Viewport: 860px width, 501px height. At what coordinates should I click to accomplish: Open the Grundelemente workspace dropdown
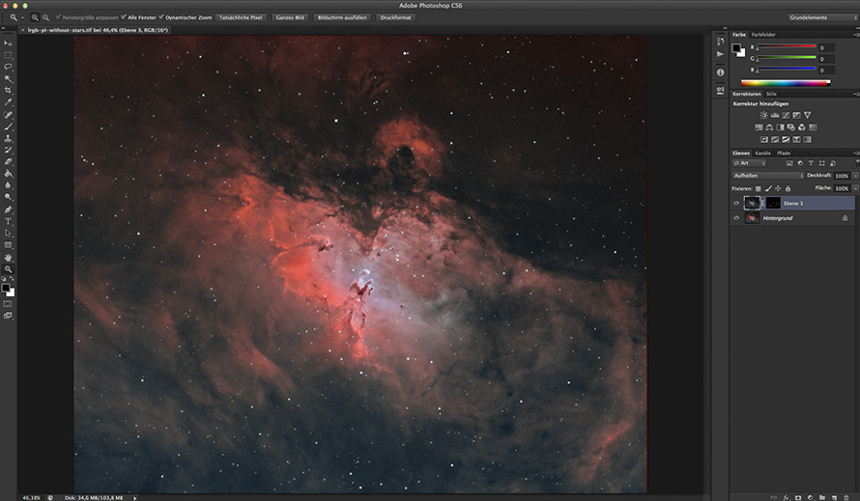click(822, 17)
